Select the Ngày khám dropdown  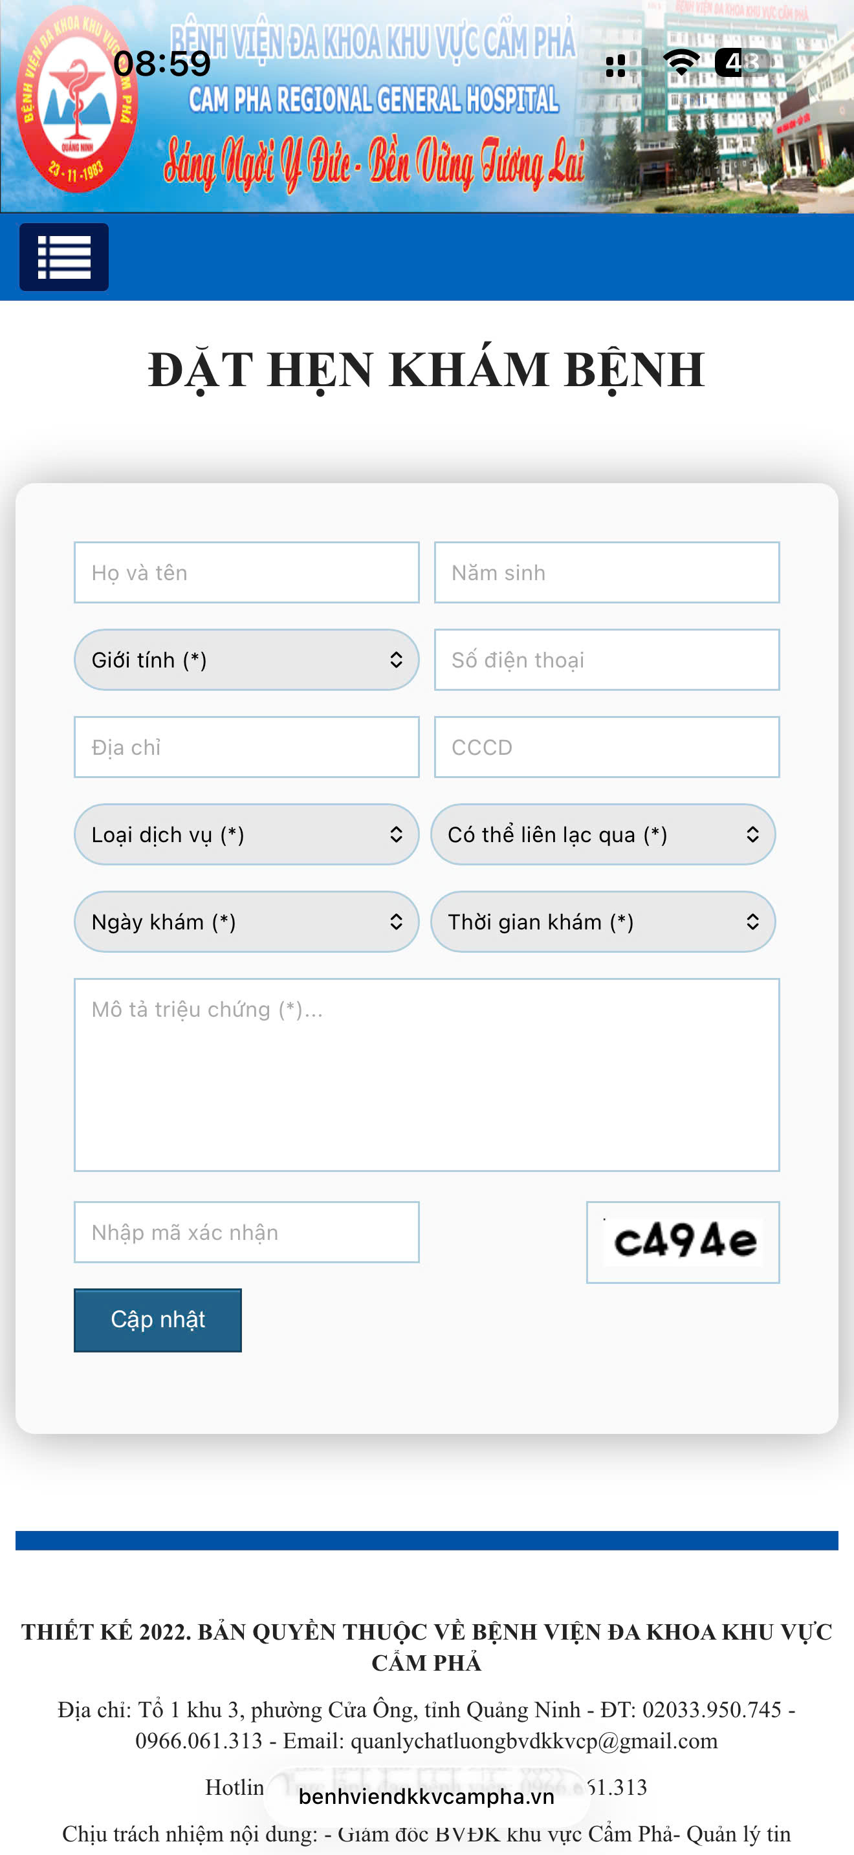[x=246, y=922]
